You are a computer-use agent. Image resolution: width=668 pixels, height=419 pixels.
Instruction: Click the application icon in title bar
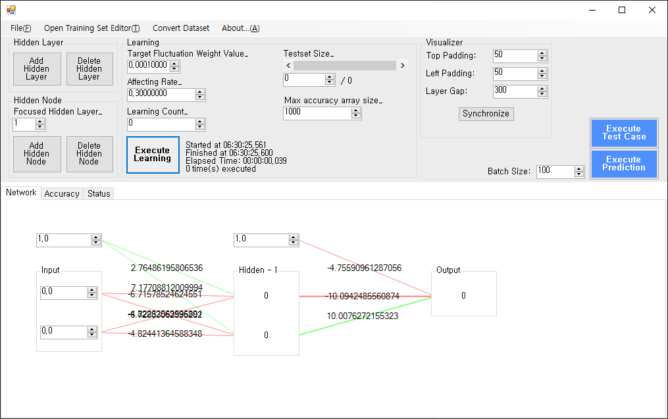tap(11, 10)
